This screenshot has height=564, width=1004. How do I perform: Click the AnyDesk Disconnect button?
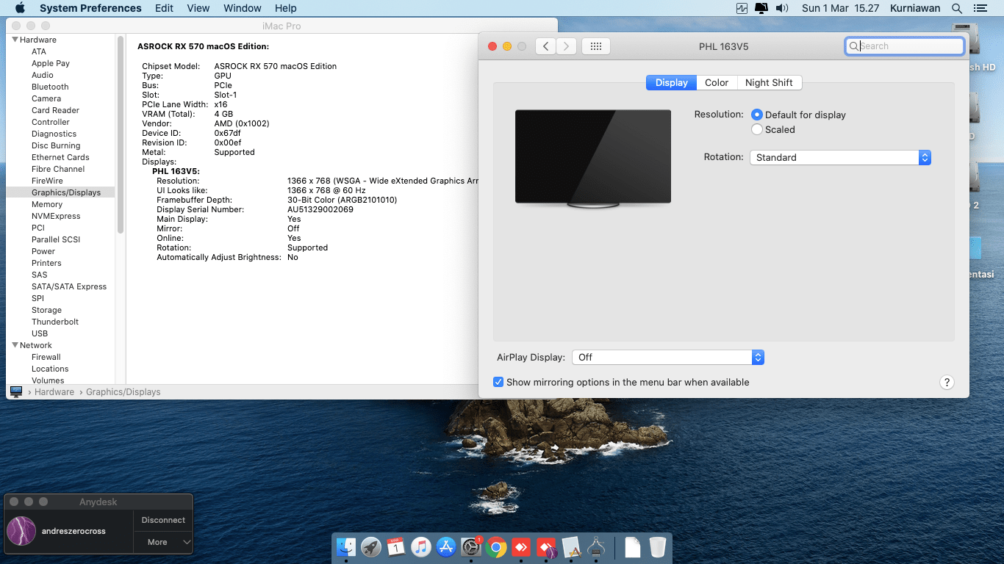point(163,520)
